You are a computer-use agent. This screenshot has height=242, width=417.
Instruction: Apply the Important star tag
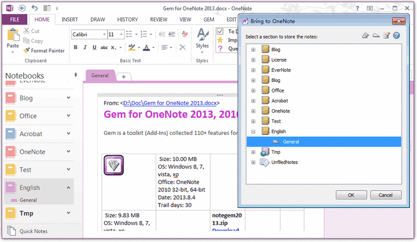click(x=220, y=40)
